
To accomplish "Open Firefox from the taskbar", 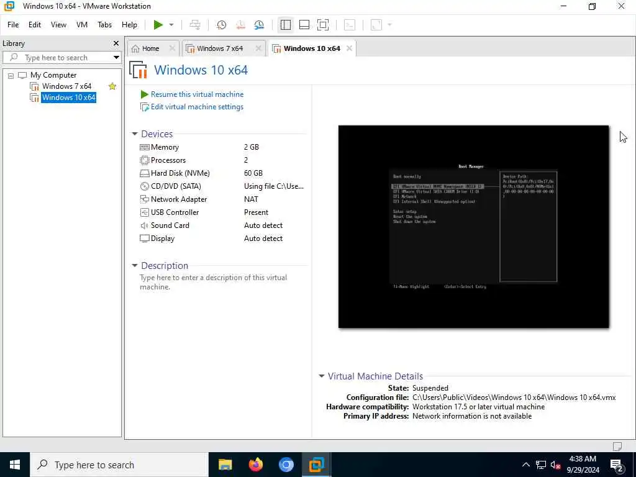I will [x=255, y=465].
